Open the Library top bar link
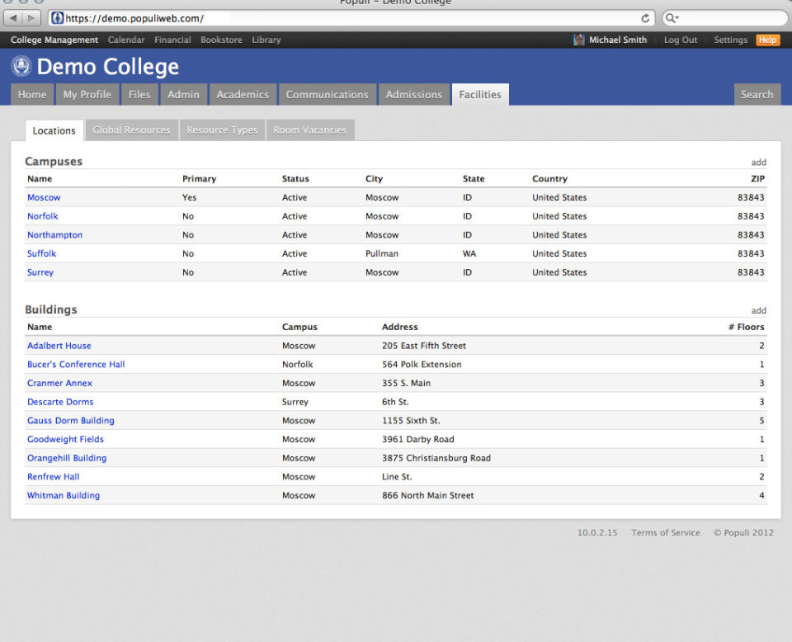792x642 pixels. [266, 40]
